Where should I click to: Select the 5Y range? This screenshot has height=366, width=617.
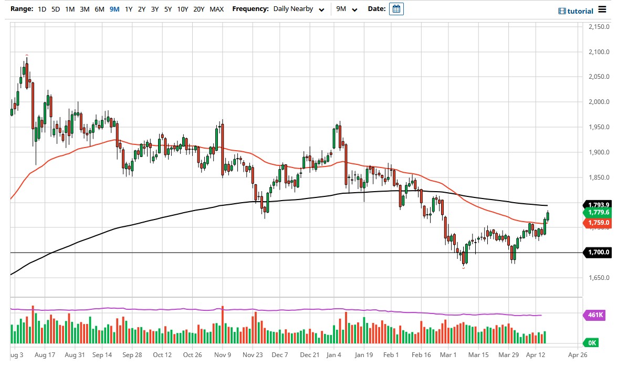click(168, 9)
